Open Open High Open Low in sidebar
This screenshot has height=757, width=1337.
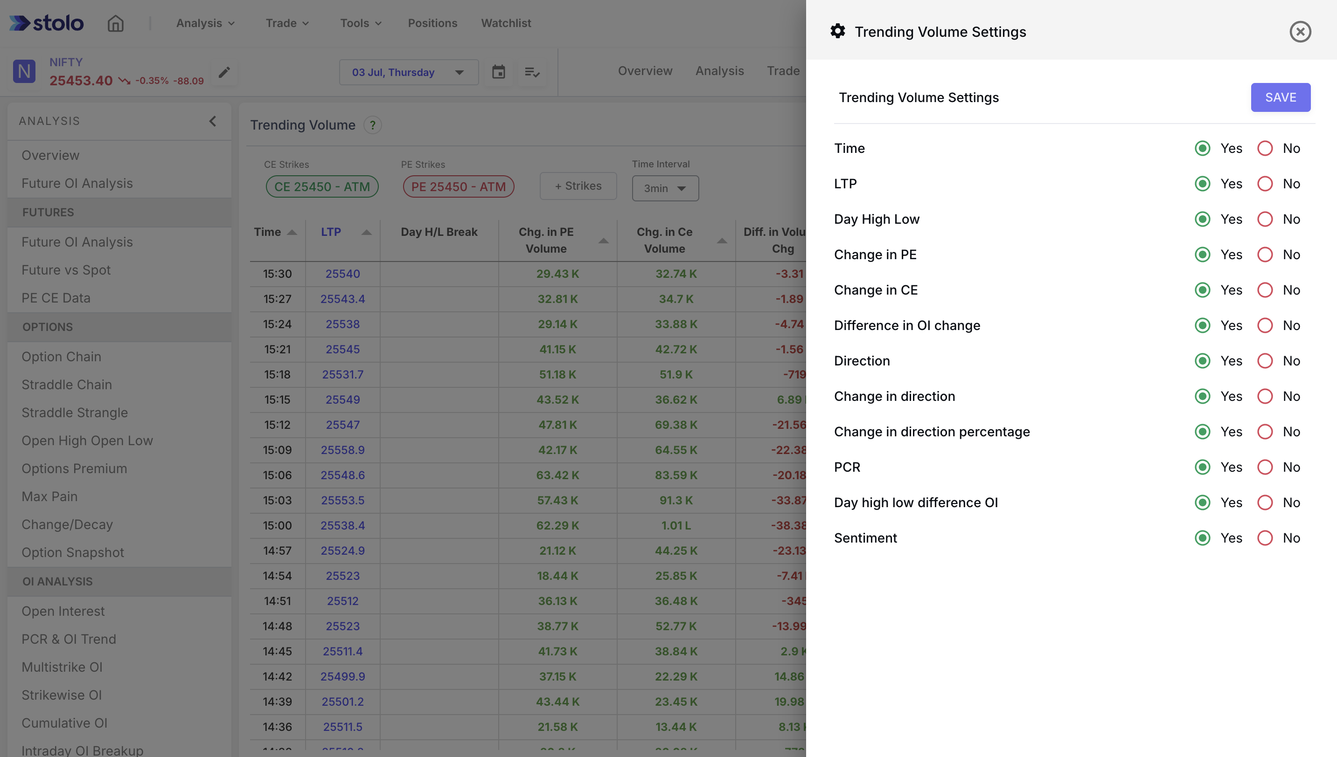(87, 441)
